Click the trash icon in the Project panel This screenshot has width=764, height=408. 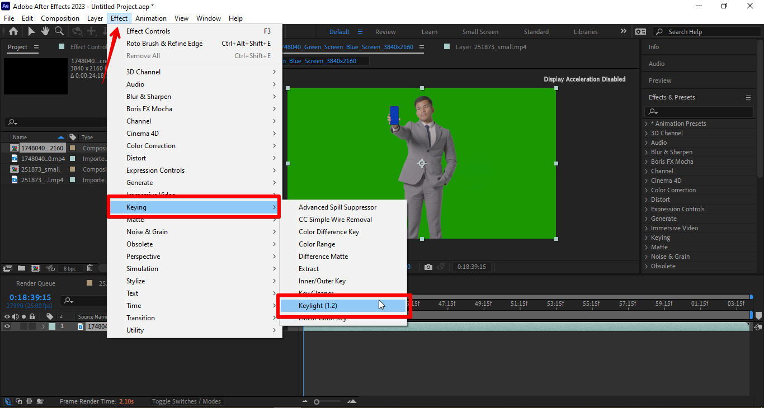[89, 268]
